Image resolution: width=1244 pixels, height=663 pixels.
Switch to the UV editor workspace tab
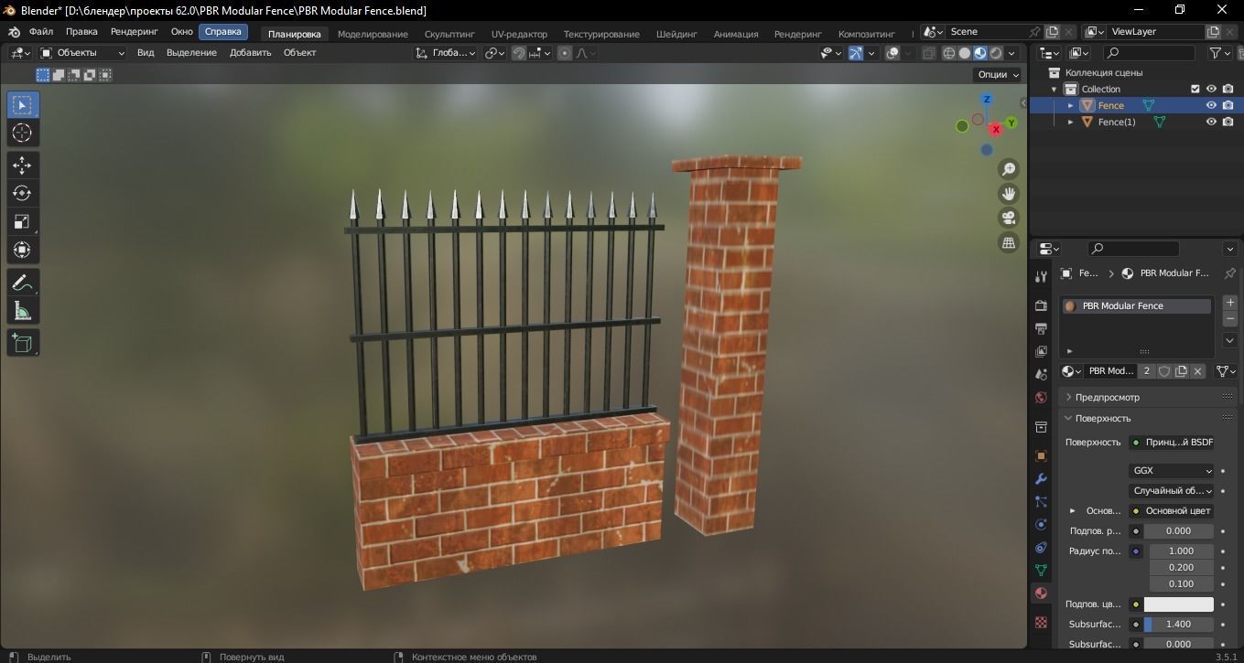519,34
